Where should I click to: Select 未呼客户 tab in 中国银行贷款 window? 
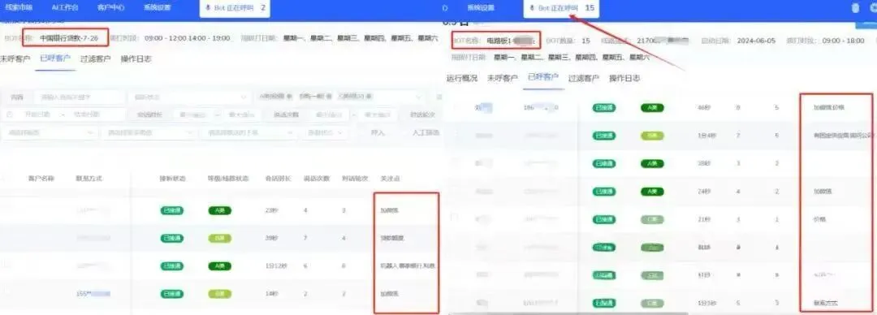15,58
